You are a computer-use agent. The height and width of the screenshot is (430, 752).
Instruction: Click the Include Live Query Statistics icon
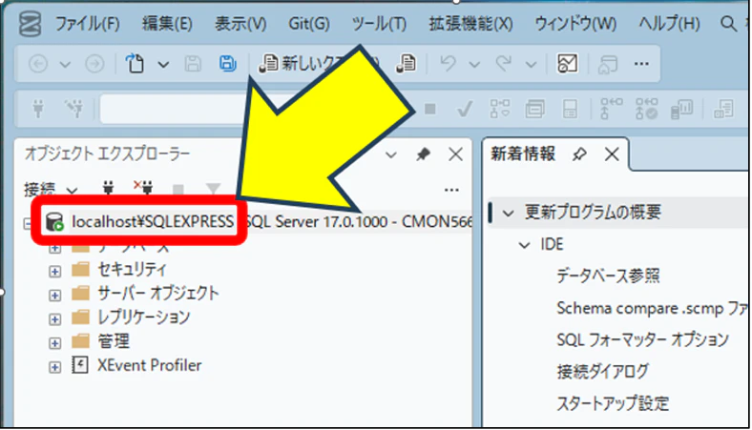[x=646, y=109]
